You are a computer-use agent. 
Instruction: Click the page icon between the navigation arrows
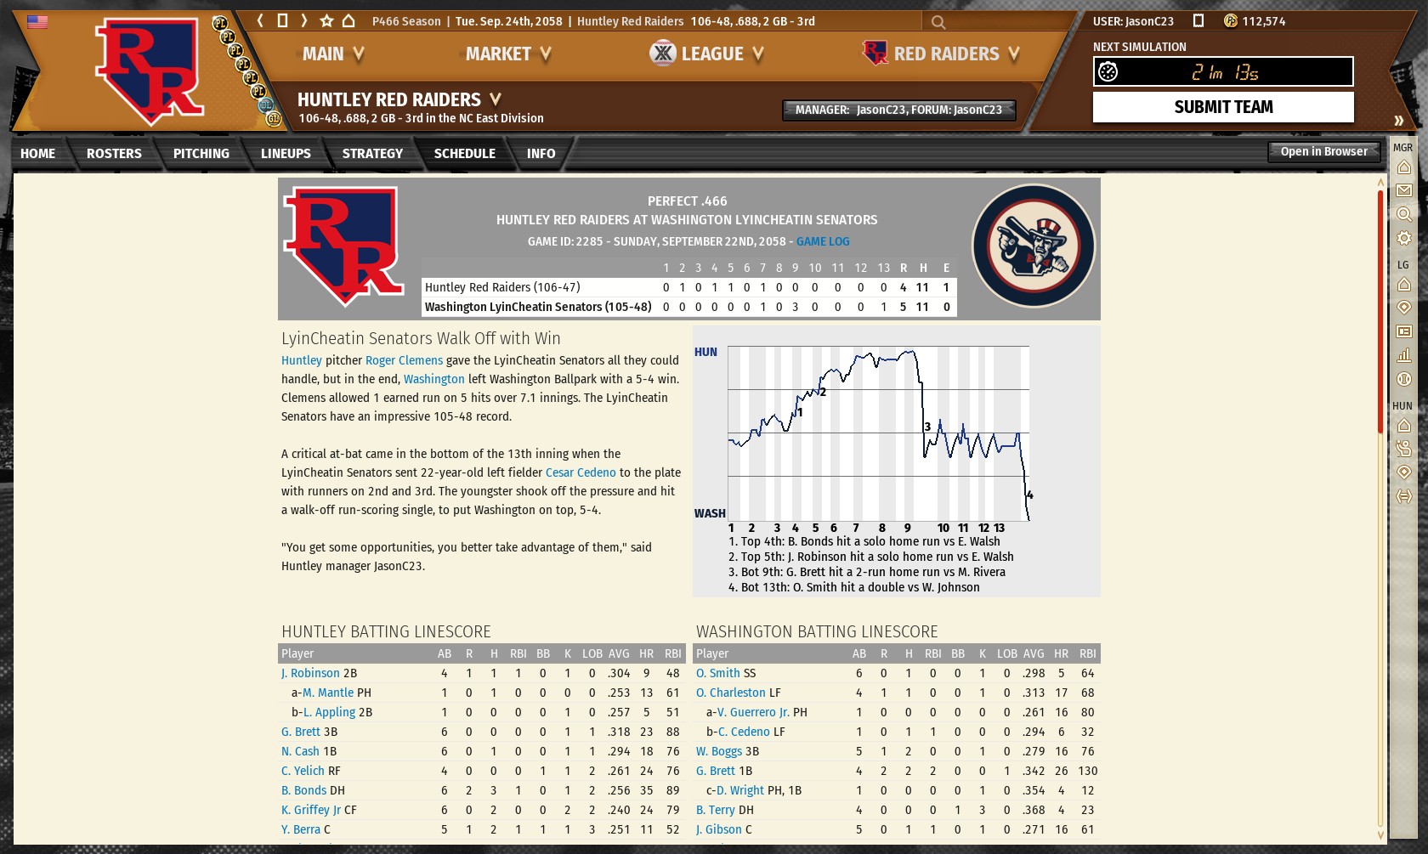(282, 20)
